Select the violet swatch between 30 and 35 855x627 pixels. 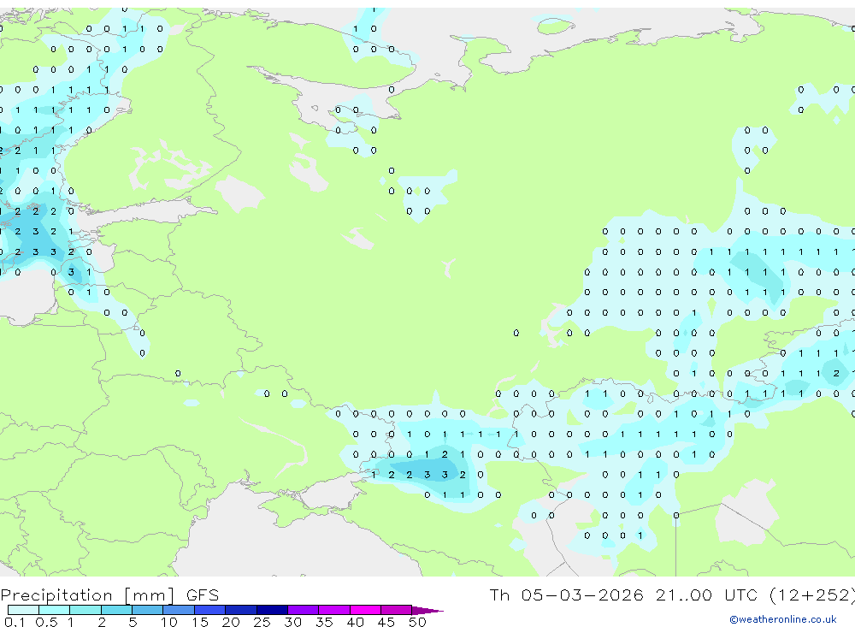304,610
